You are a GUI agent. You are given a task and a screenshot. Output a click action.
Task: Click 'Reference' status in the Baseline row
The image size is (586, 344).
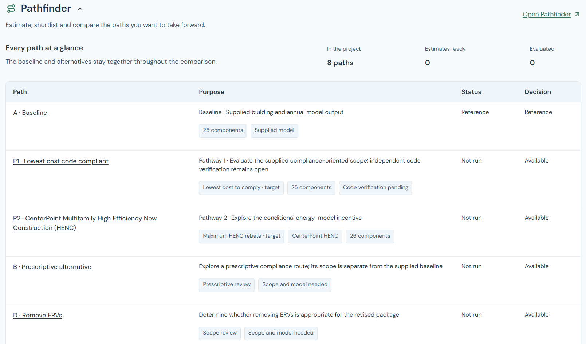coord(475,112)
